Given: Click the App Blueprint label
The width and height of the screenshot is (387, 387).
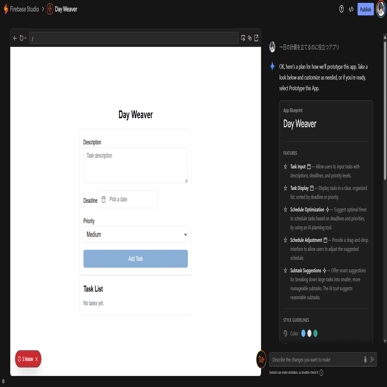Looking at the screenshot, I should tap(293, 110).
